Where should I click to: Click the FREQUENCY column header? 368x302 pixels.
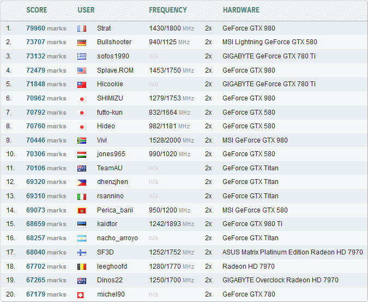168,10
